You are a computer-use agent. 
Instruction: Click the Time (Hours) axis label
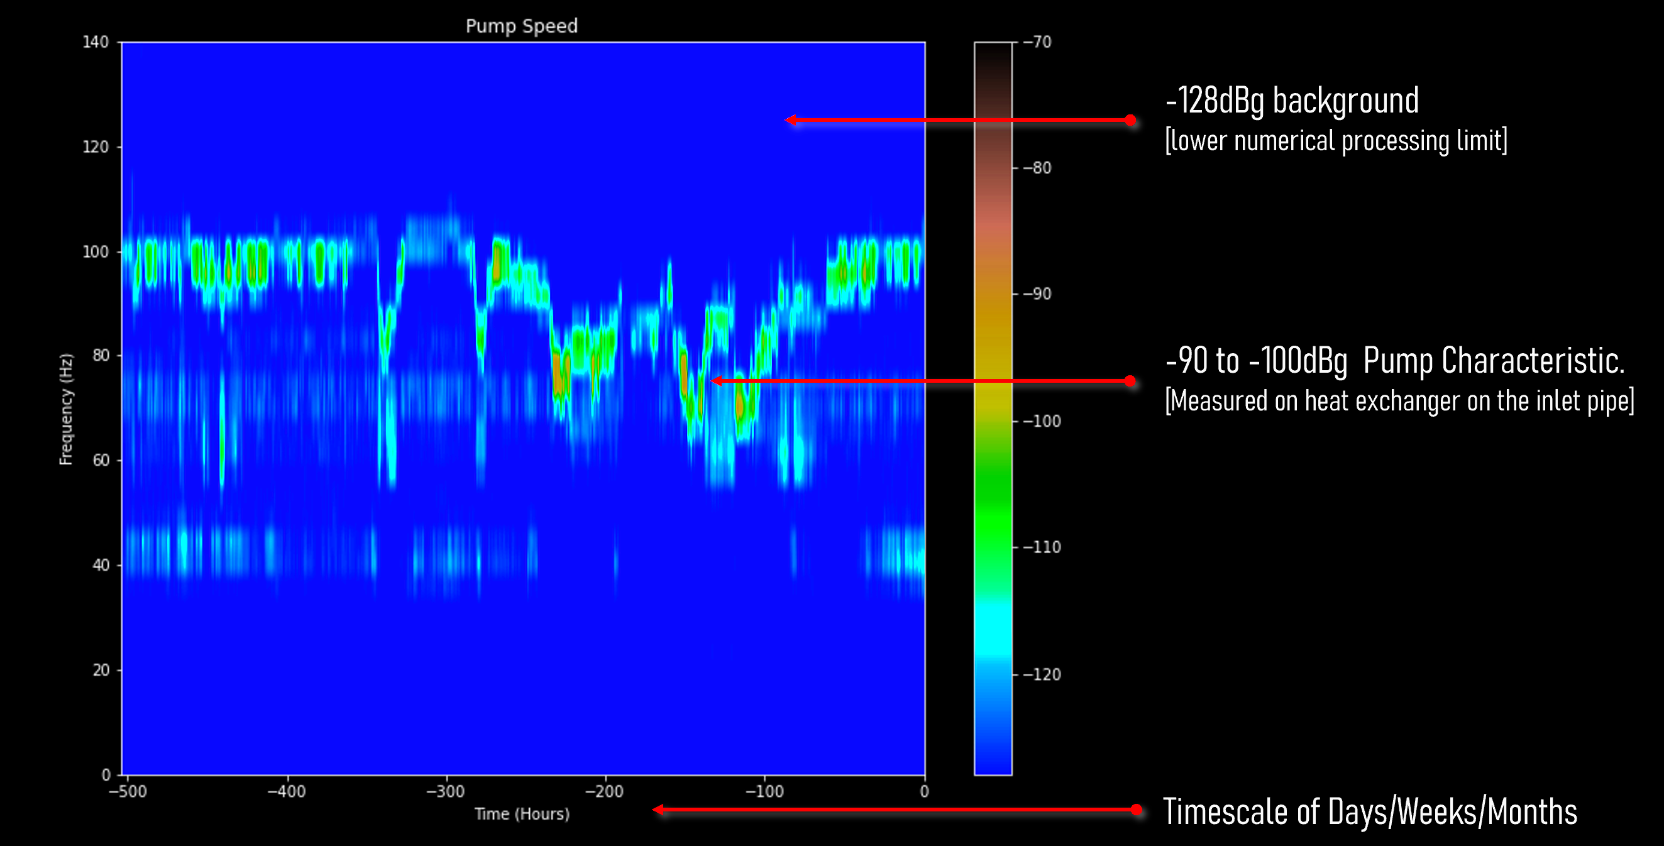pos(522,814)
